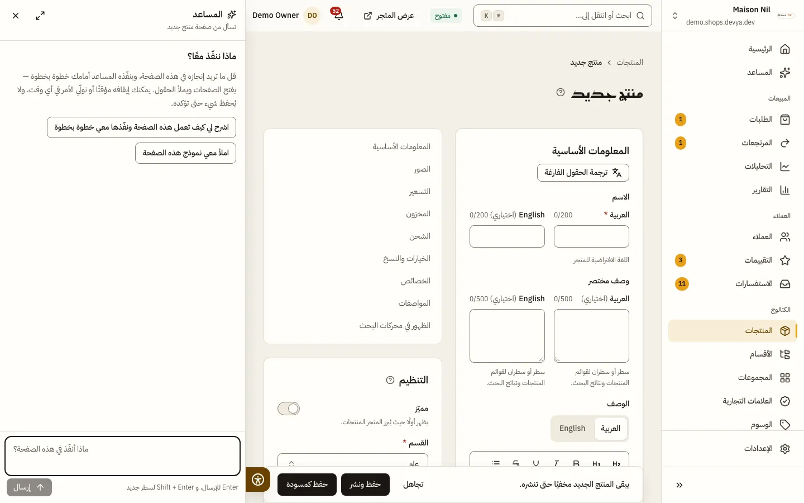Viewport: 804px width, 503px height.
Task: Open الإعدادات settings in sidebar
Action: pos(733,449)
